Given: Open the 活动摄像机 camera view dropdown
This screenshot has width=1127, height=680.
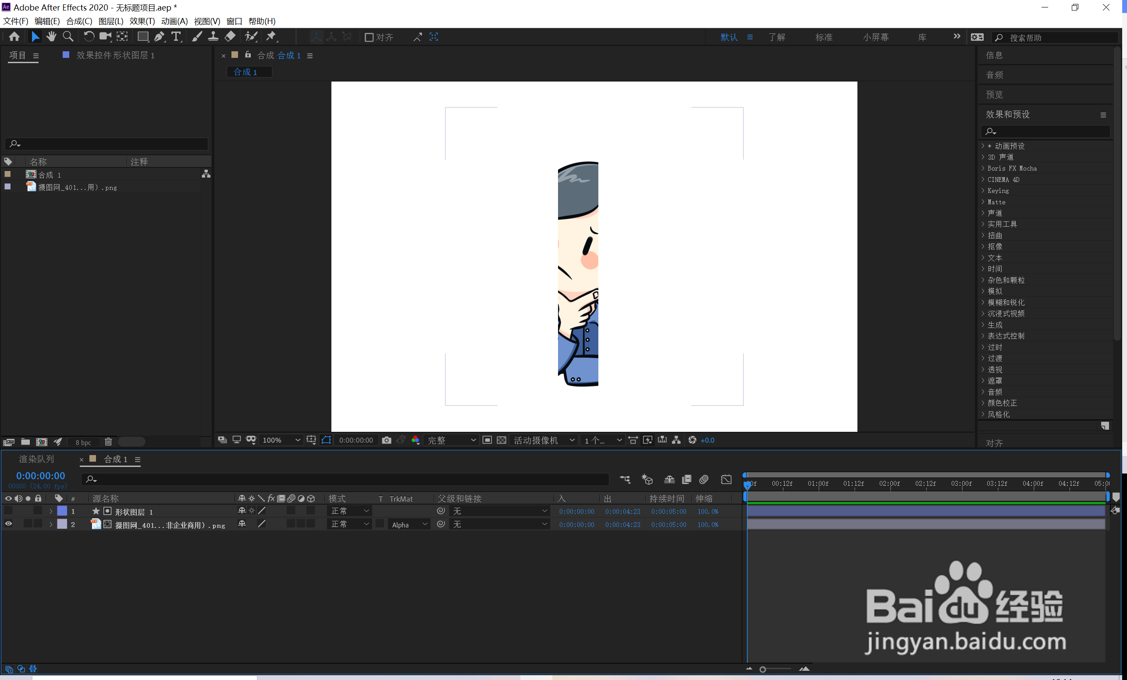Looking at the screenshot, I should coord(544,440).
